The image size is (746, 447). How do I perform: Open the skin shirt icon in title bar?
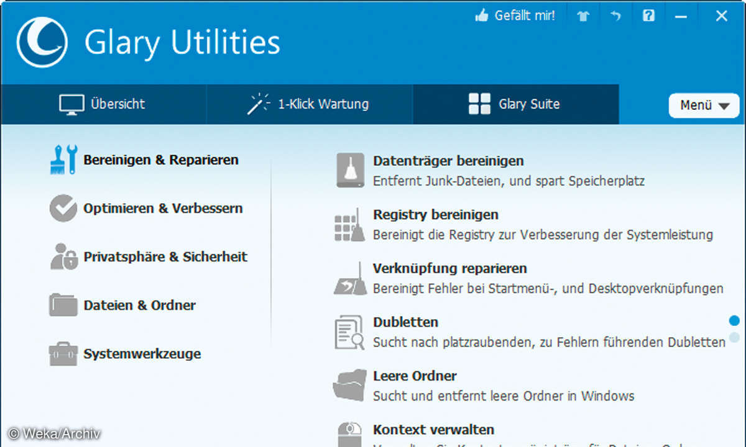point(583,17)
